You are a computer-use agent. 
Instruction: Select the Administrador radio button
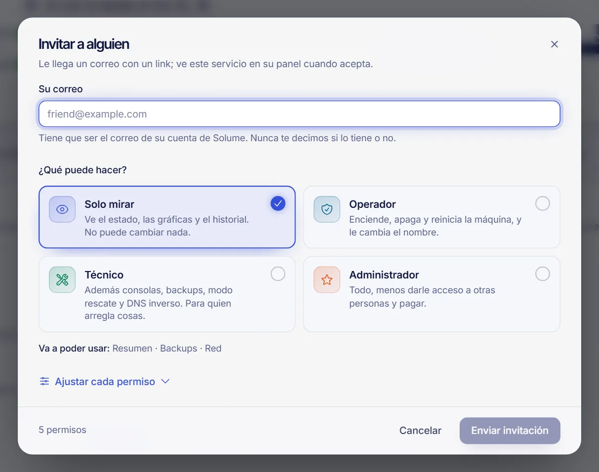click(x=543, y=274)
